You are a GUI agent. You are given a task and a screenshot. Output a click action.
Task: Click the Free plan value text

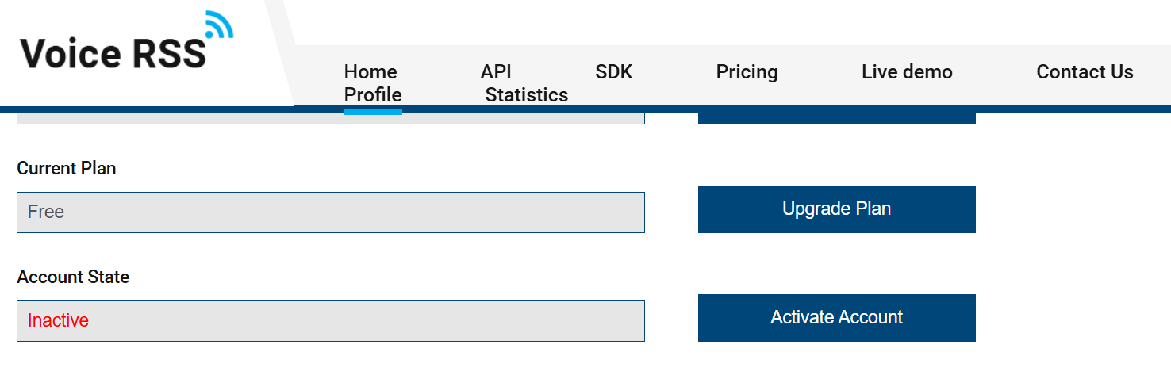coord(46,212)
